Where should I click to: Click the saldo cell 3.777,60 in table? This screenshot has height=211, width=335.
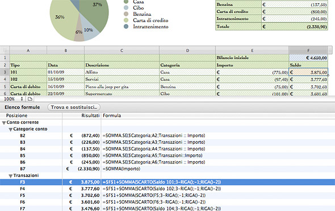point(308,79)
